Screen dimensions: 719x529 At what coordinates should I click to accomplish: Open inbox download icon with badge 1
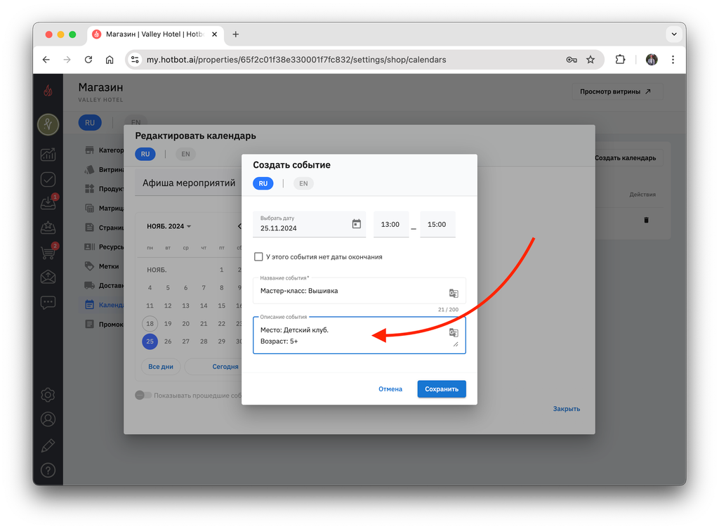[48, 203]
